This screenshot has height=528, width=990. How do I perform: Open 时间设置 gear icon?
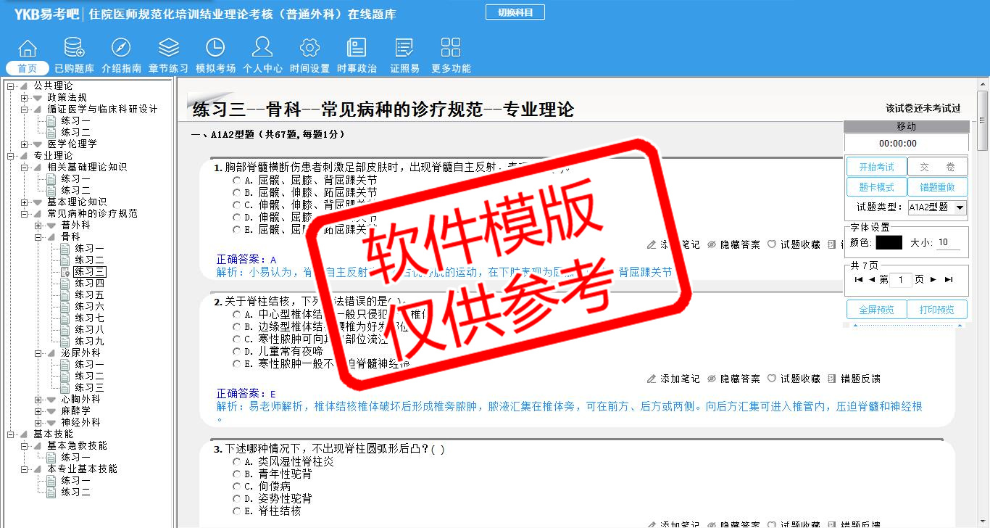pos(309,49)
